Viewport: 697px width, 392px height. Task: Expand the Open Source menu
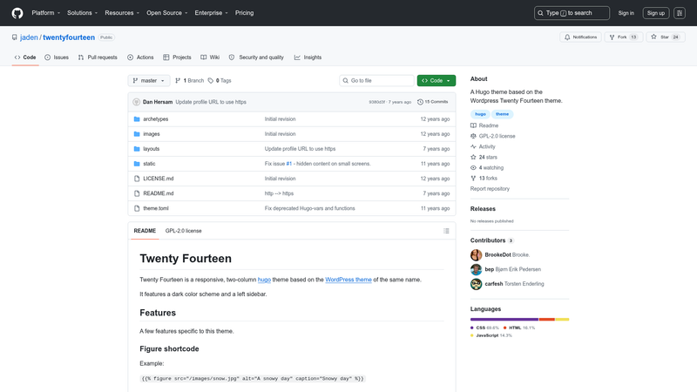click(167, 13)
